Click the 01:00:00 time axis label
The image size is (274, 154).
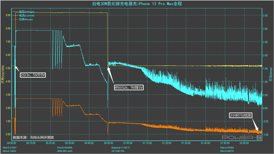point(128,143)
